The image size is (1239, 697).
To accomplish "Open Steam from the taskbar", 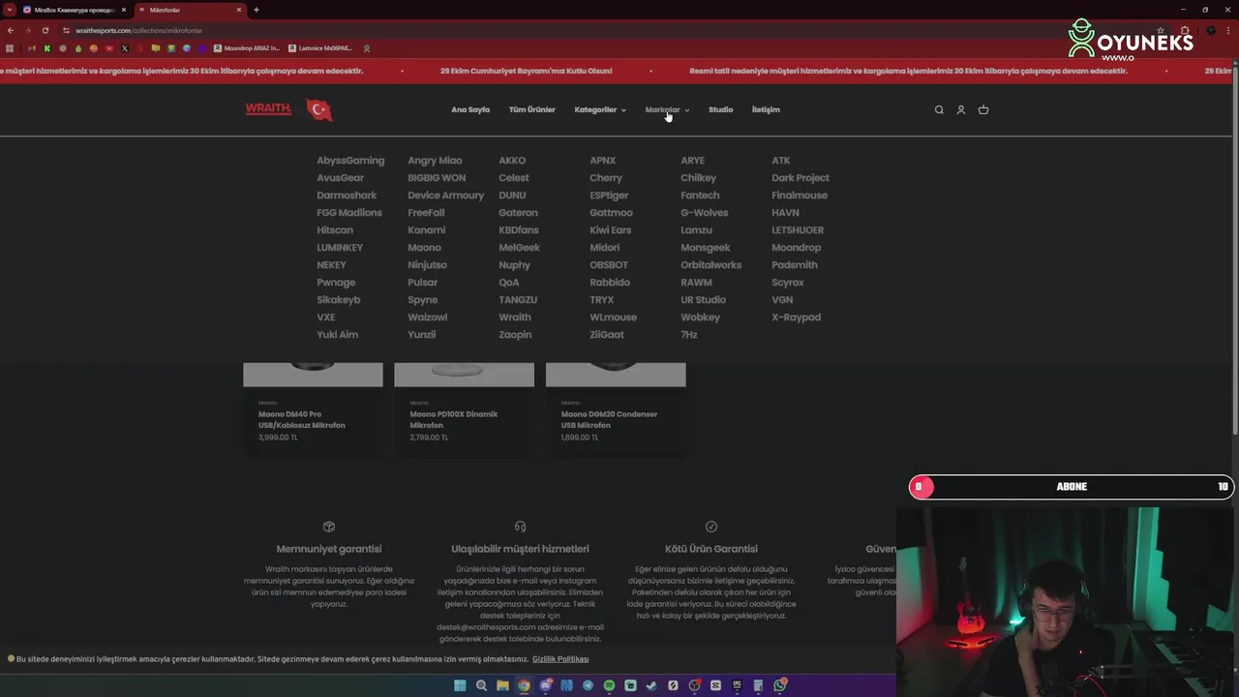I will 651,685.
